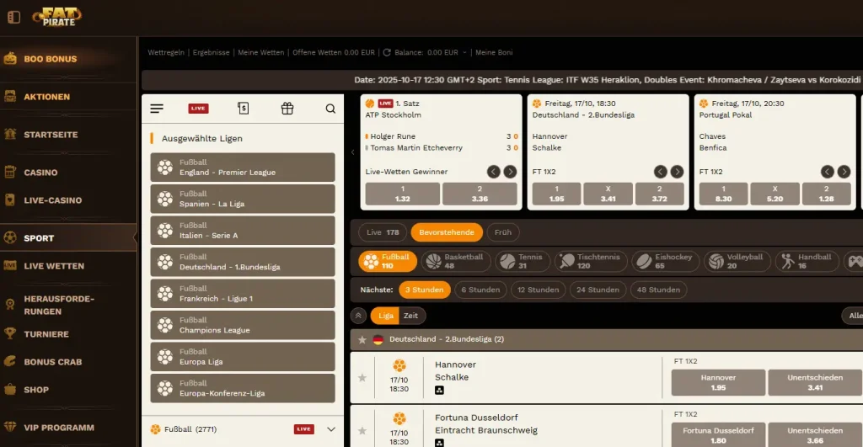Expand Balance currency dropdown arrow

[464, 52]
